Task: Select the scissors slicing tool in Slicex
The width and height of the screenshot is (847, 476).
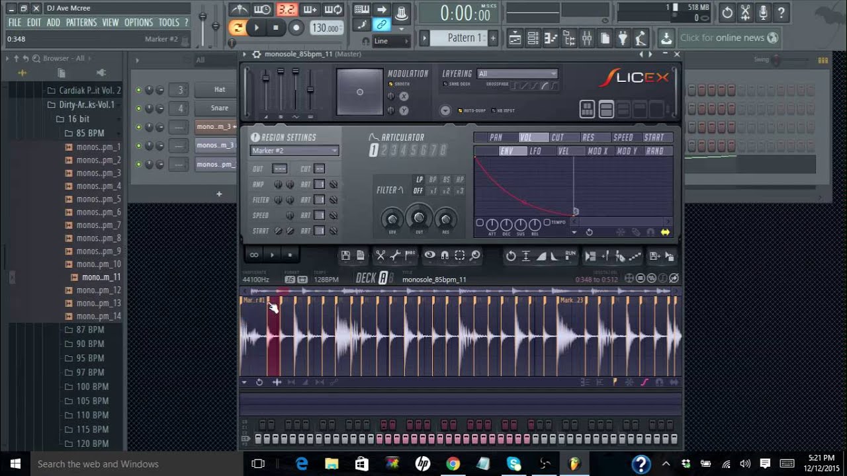Action: tap(380, 255)
